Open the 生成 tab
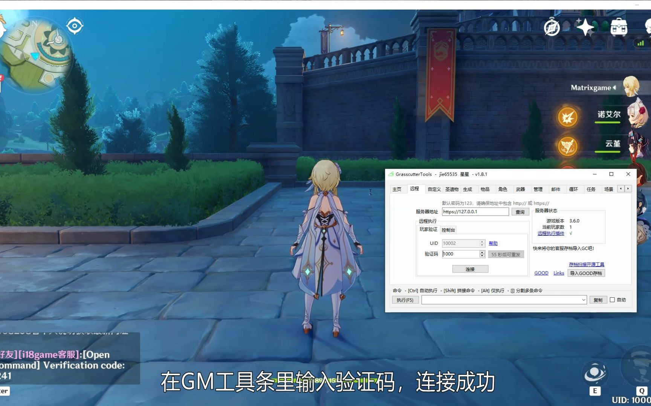 tap(468, 189)
